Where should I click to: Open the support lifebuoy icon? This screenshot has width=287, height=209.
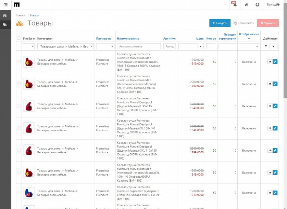click(257, 5)
